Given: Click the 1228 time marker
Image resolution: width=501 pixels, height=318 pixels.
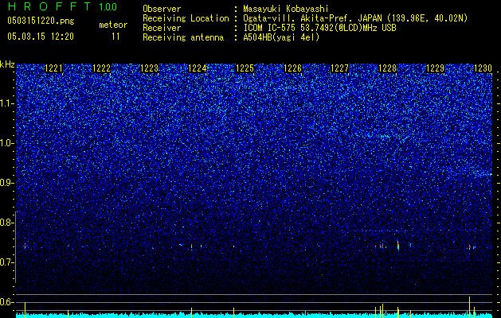Looking at the screenshot, I should (388, 68).
